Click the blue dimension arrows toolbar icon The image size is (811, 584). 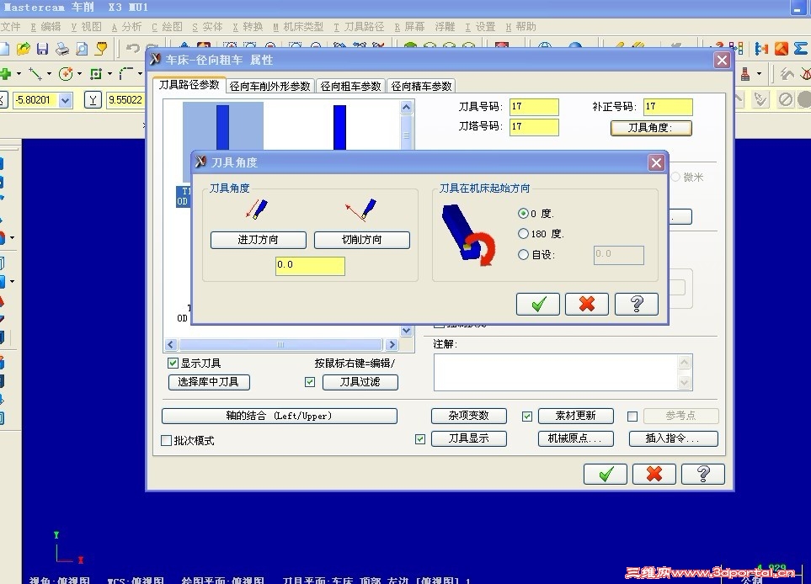point(761,49)
